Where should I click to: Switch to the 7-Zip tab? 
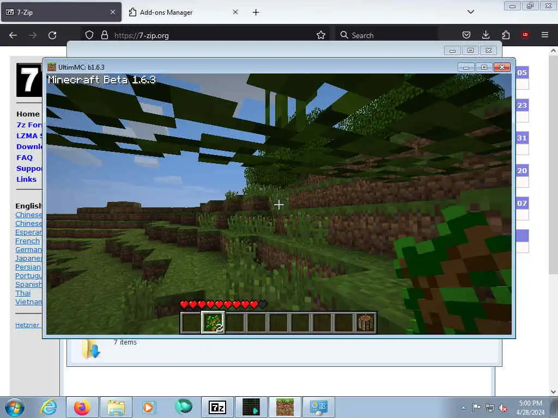point(61,12)
